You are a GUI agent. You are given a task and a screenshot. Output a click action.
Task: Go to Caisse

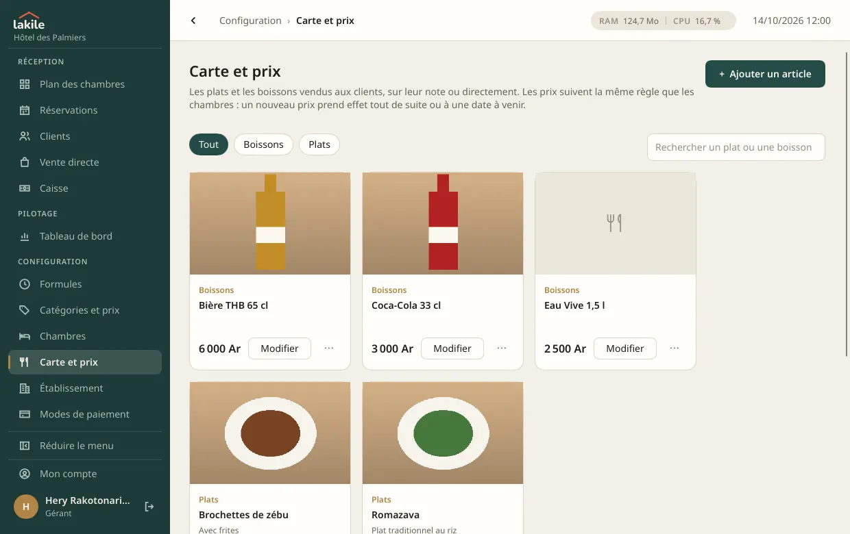(85, 188)
